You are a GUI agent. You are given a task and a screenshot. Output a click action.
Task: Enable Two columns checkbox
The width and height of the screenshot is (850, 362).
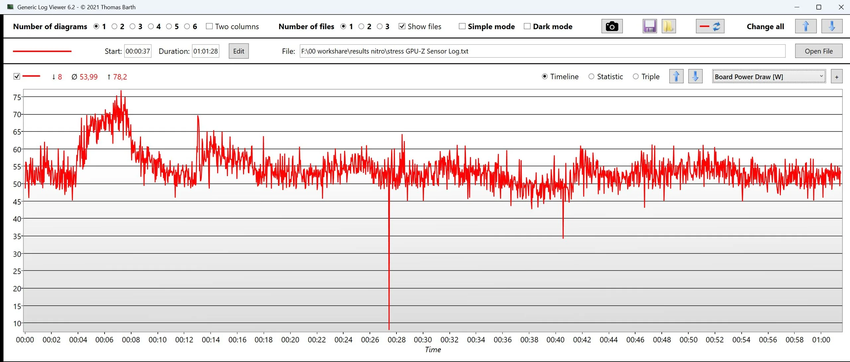click(x=209, y=26)
